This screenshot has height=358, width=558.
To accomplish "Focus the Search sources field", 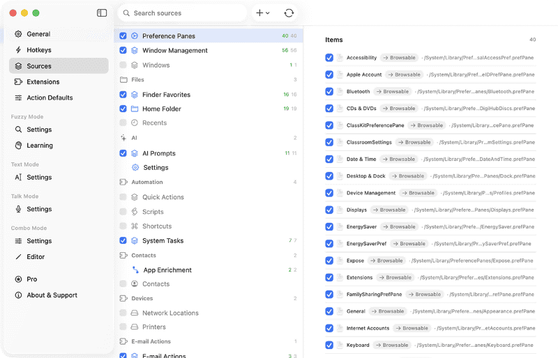I will (x=182, y=13).
